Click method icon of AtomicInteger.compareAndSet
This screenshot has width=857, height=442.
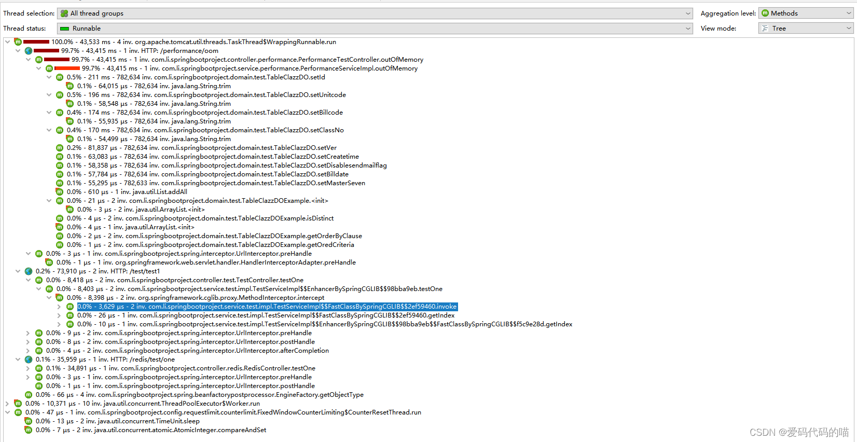[28, 430]
